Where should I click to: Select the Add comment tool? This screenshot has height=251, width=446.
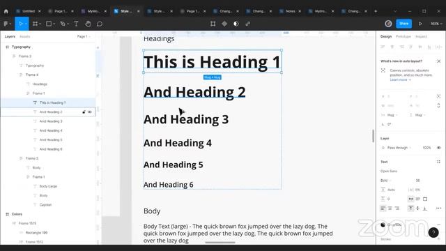100,24
